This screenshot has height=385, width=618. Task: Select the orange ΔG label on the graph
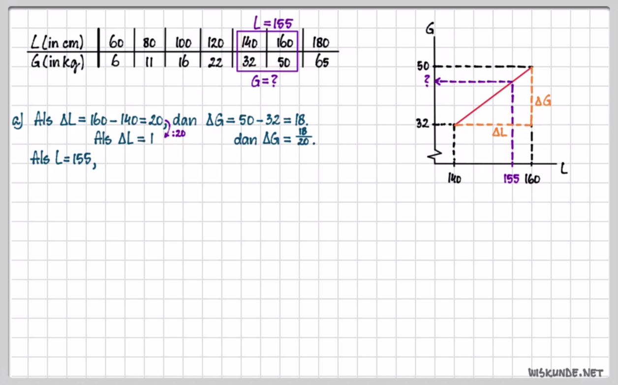point(543,102)
